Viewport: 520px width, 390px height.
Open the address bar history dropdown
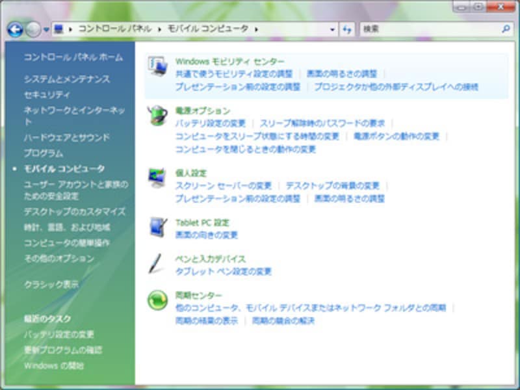pyautogui.click(x=332, y=29)
